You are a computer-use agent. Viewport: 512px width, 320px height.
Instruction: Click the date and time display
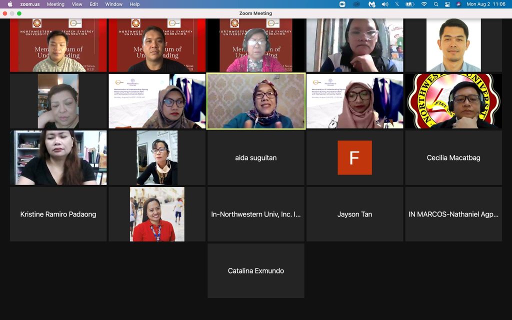tap(485, 4)
